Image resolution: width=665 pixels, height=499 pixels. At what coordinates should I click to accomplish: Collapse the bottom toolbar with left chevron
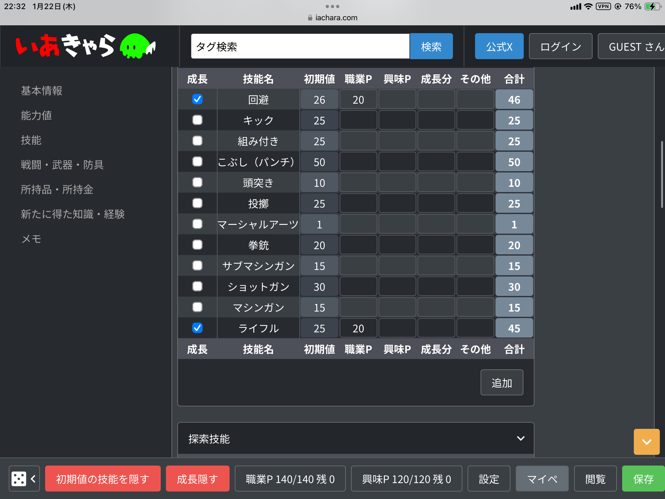tap(33, 479)
